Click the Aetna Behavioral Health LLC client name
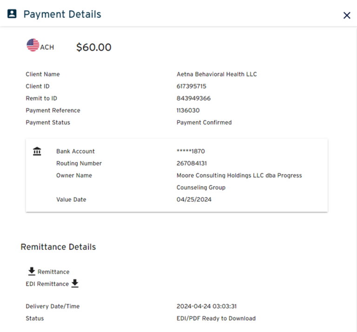 (217, 74)
